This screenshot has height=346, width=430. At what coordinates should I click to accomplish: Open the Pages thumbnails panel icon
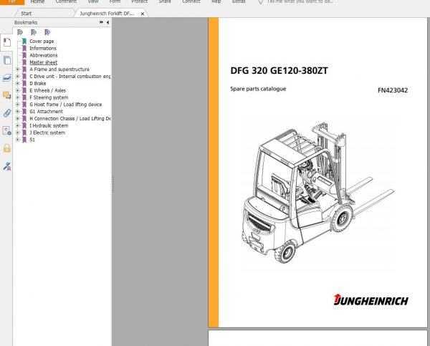[x=7, y=60]
